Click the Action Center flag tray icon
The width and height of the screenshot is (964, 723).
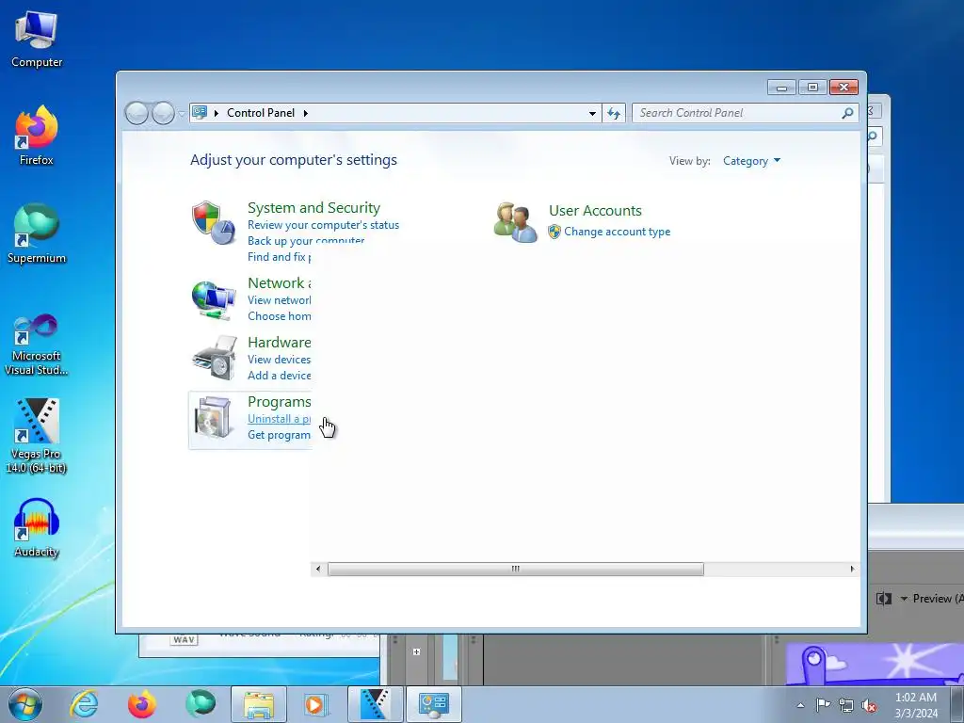tap(823, 705)
